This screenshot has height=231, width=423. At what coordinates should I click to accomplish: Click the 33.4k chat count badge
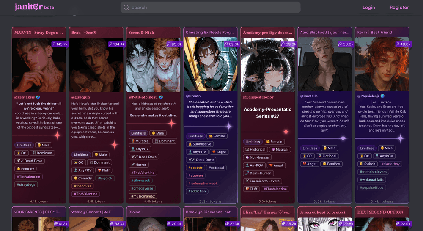pos(117,224)
